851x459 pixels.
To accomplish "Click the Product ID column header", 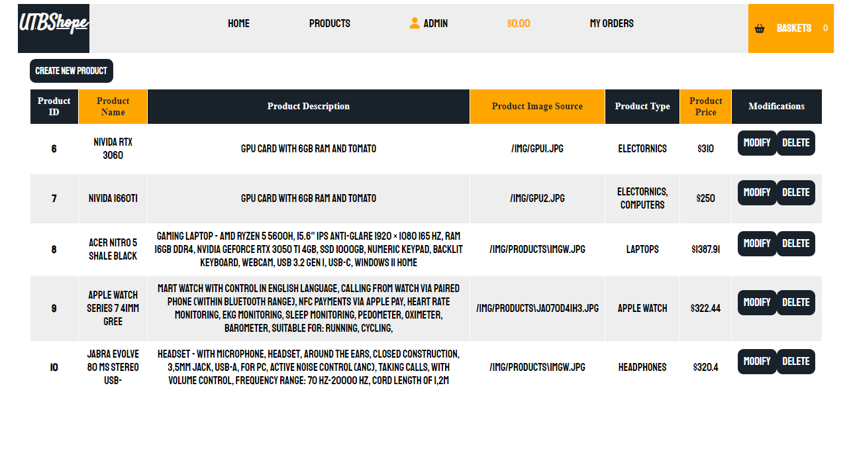I will coord(54,107).
